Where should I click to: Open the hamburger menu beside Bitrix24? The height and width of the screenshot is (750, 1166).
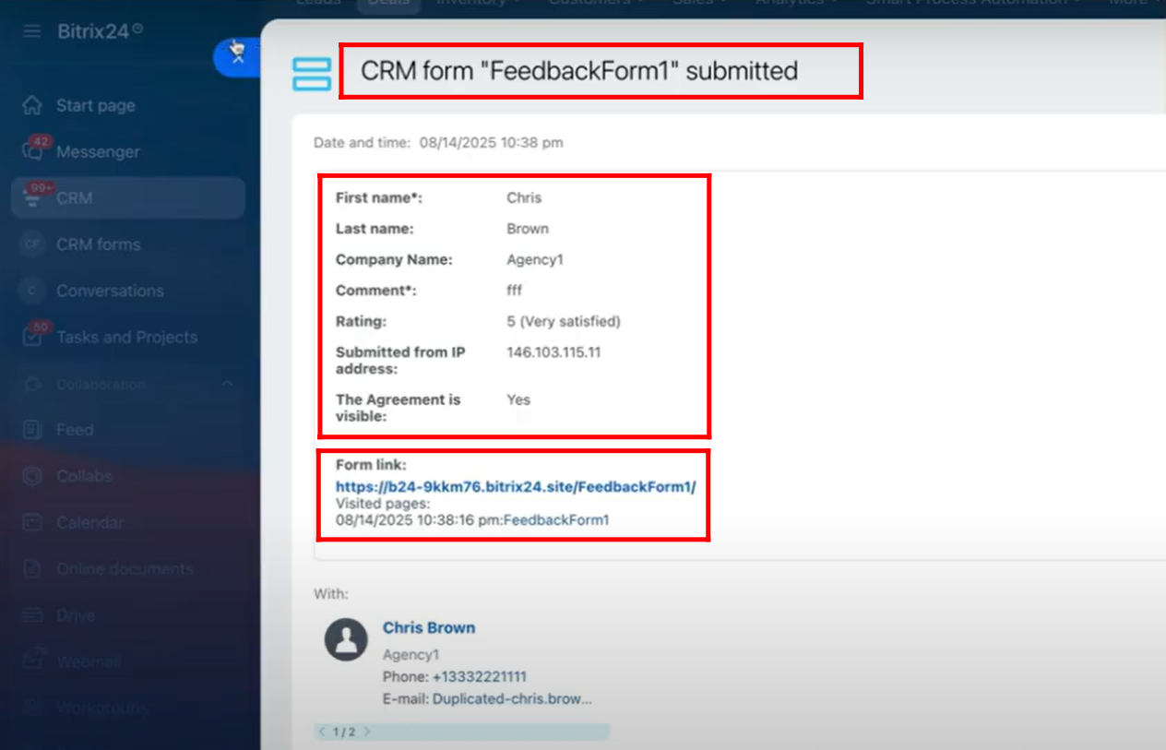click(32, 31)
